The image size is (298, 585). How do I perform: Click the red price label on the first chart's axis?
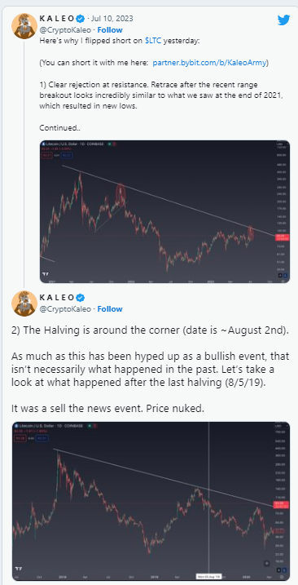[x=279, y=237]
